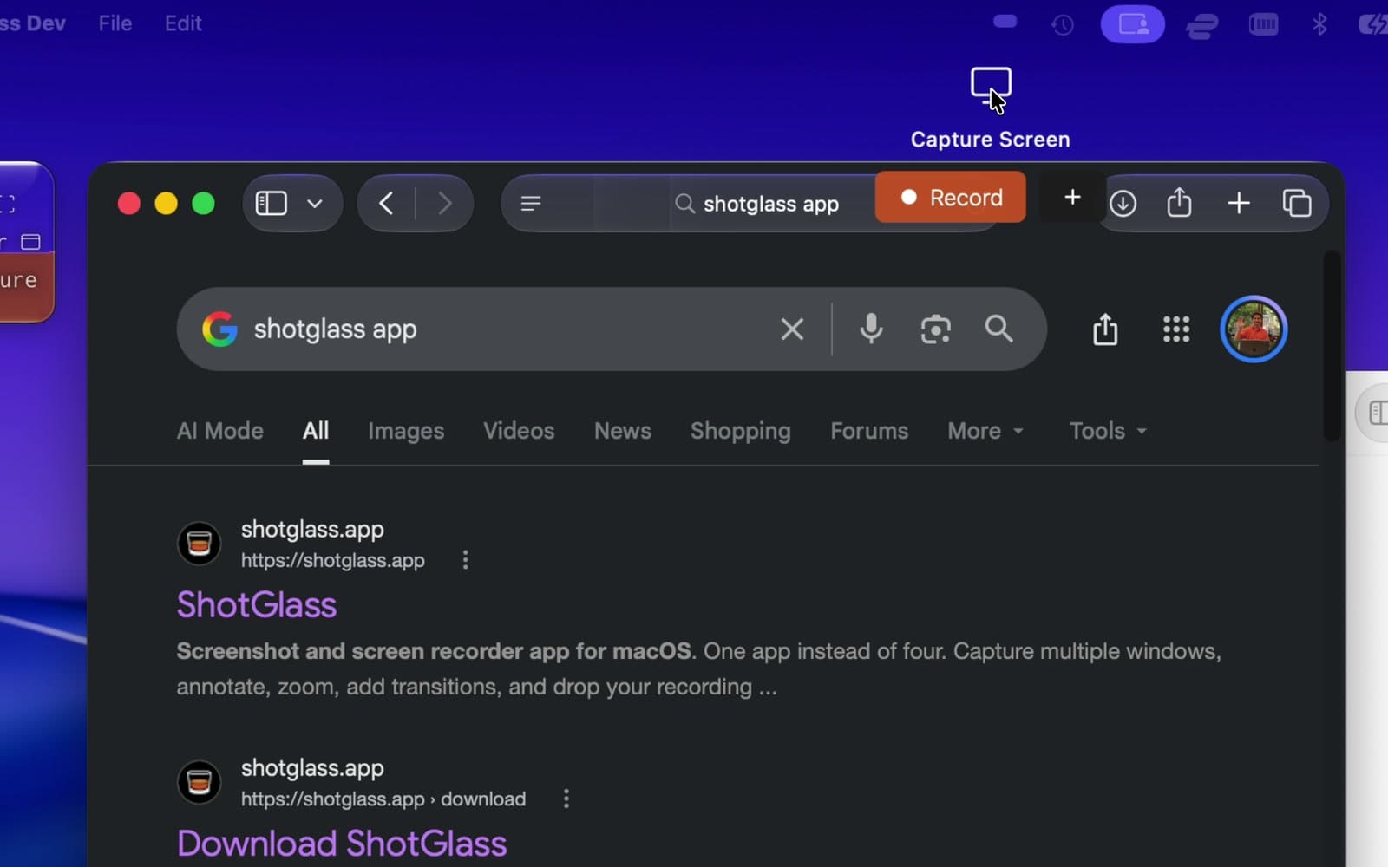Viewport: 1388px width, 867px height.
Task: Click the https://shotglass.app URL text
Action: (333, 560)
